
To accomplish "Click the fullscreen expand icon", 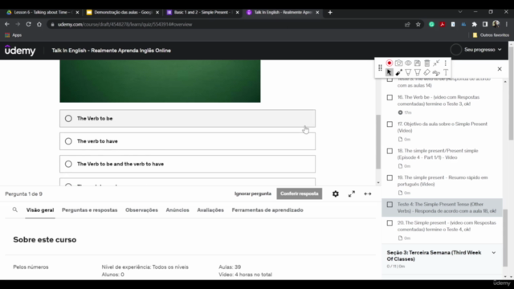I will coord(352,194).
